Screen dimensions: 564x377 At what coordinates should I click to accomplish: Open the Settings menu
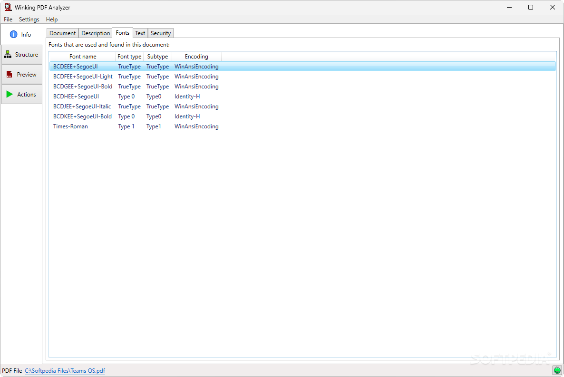[29, 19]
